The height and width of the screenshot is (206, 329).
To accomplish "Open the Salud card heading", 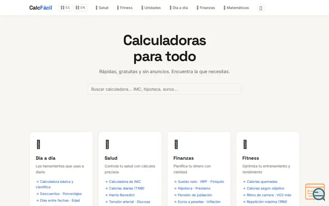I will point(111,158).
